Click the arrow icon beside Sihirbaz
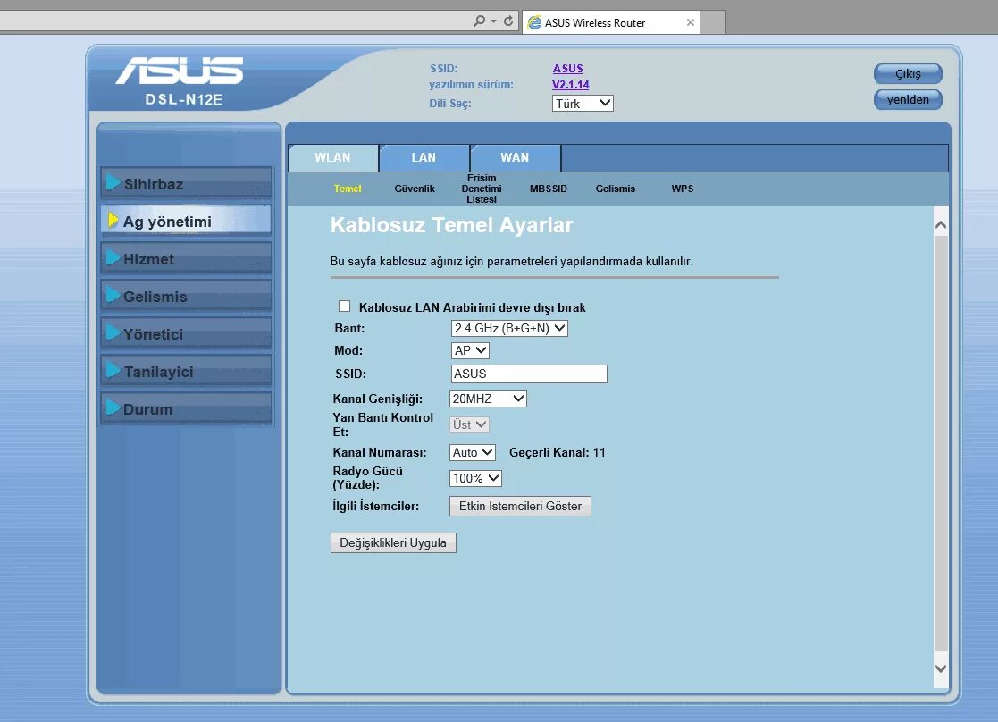Image resolution: width=998 pixels, height=722 pixels. pos(113,182)
